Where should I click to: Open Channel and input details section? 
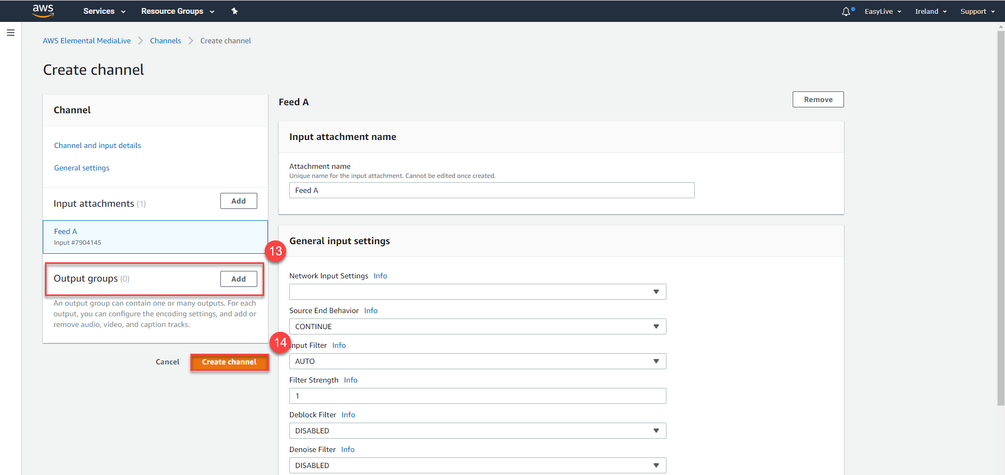coord(97,145)
